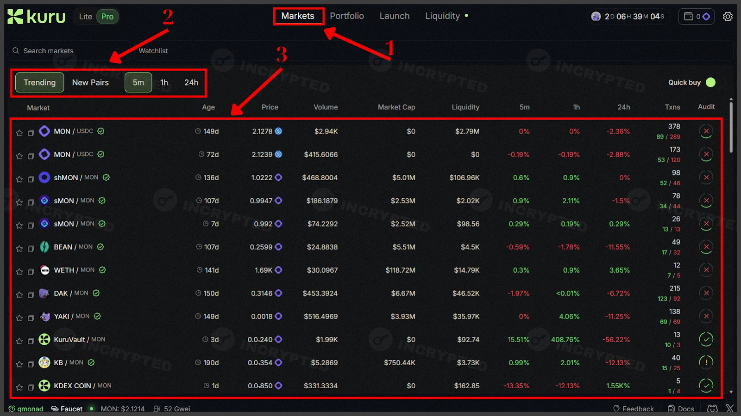This screenshot has height=416, width=741.
Task: Click the Market column header
Action: coord(38,108)
